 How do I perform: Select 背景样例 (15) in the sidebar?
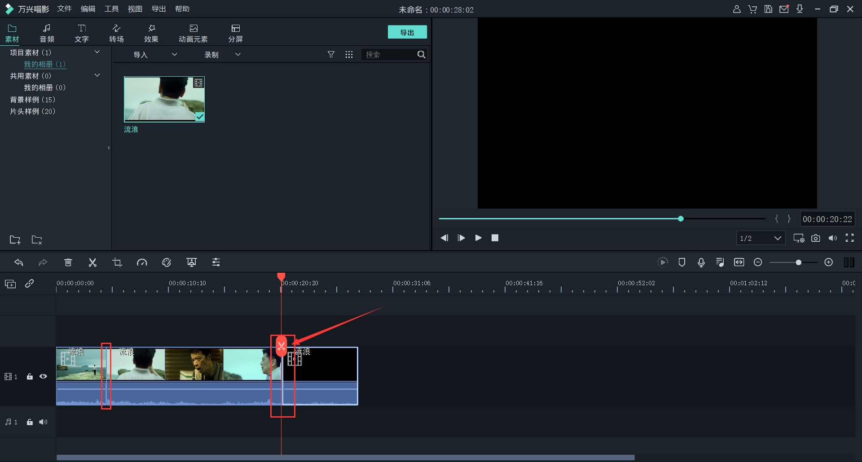tap(33, 100)
